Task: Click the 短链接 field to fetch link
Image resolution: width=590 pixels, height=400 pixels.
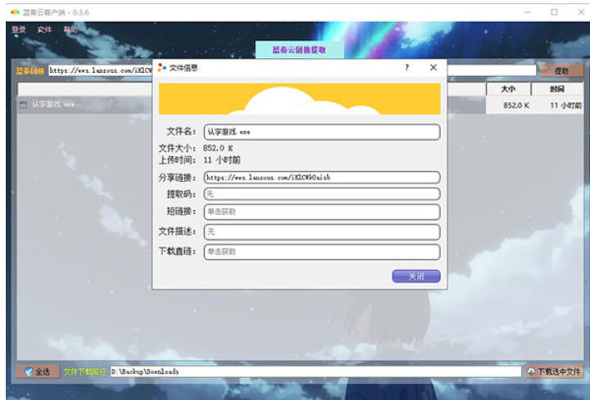Action: coord(321,212)
